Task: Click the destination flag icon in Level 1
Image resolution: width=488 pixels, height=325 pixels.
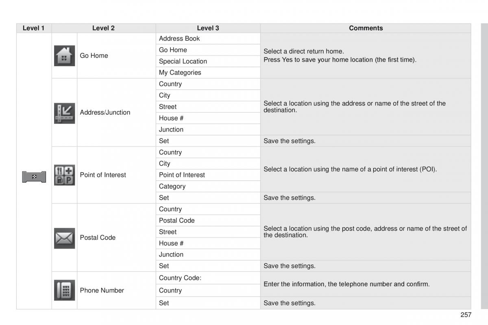Action: point(34,177)
